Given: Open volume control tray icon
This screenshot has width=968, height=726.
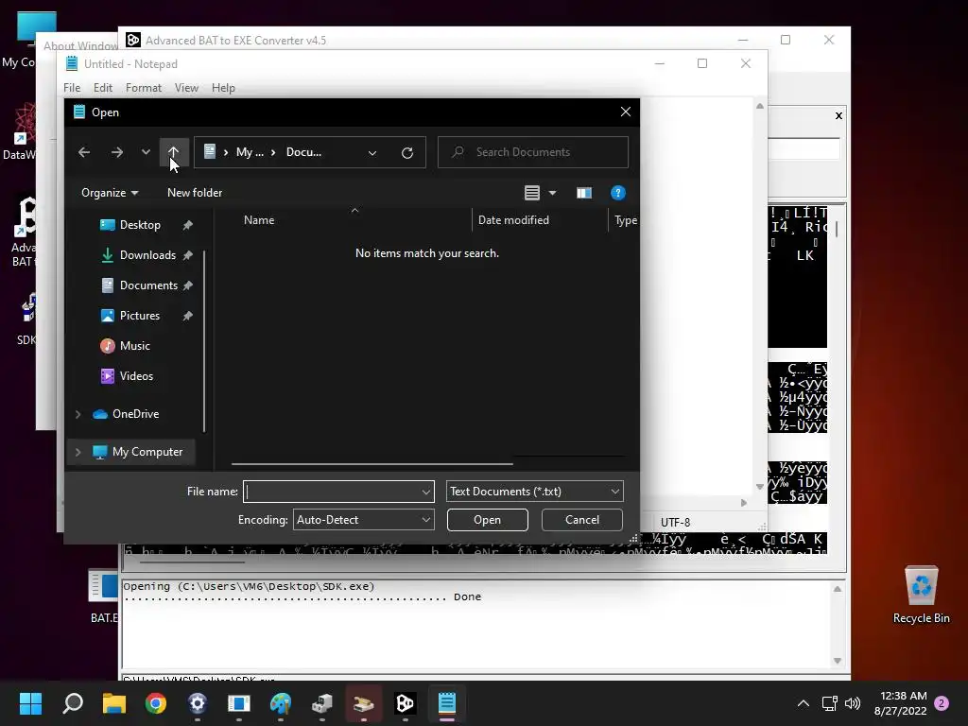Looking at the screenshot, I should point(853,703).
